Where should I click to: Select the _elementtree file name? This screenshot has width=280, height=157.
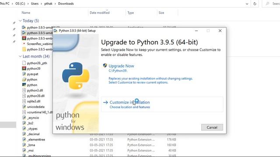36,140
